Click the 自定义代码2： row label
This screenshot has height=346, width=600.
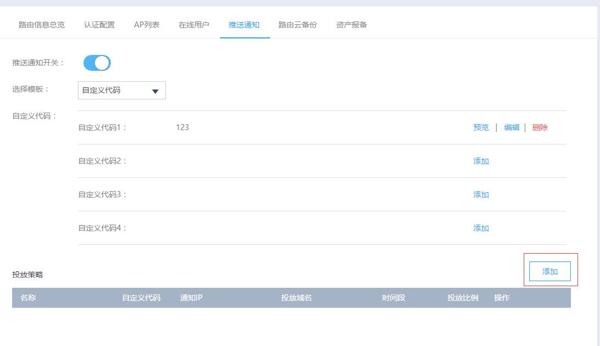pos(102,161)
